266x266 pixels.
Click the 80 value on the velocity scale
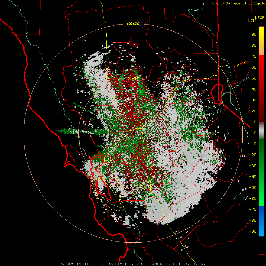(x=254, y=45)
